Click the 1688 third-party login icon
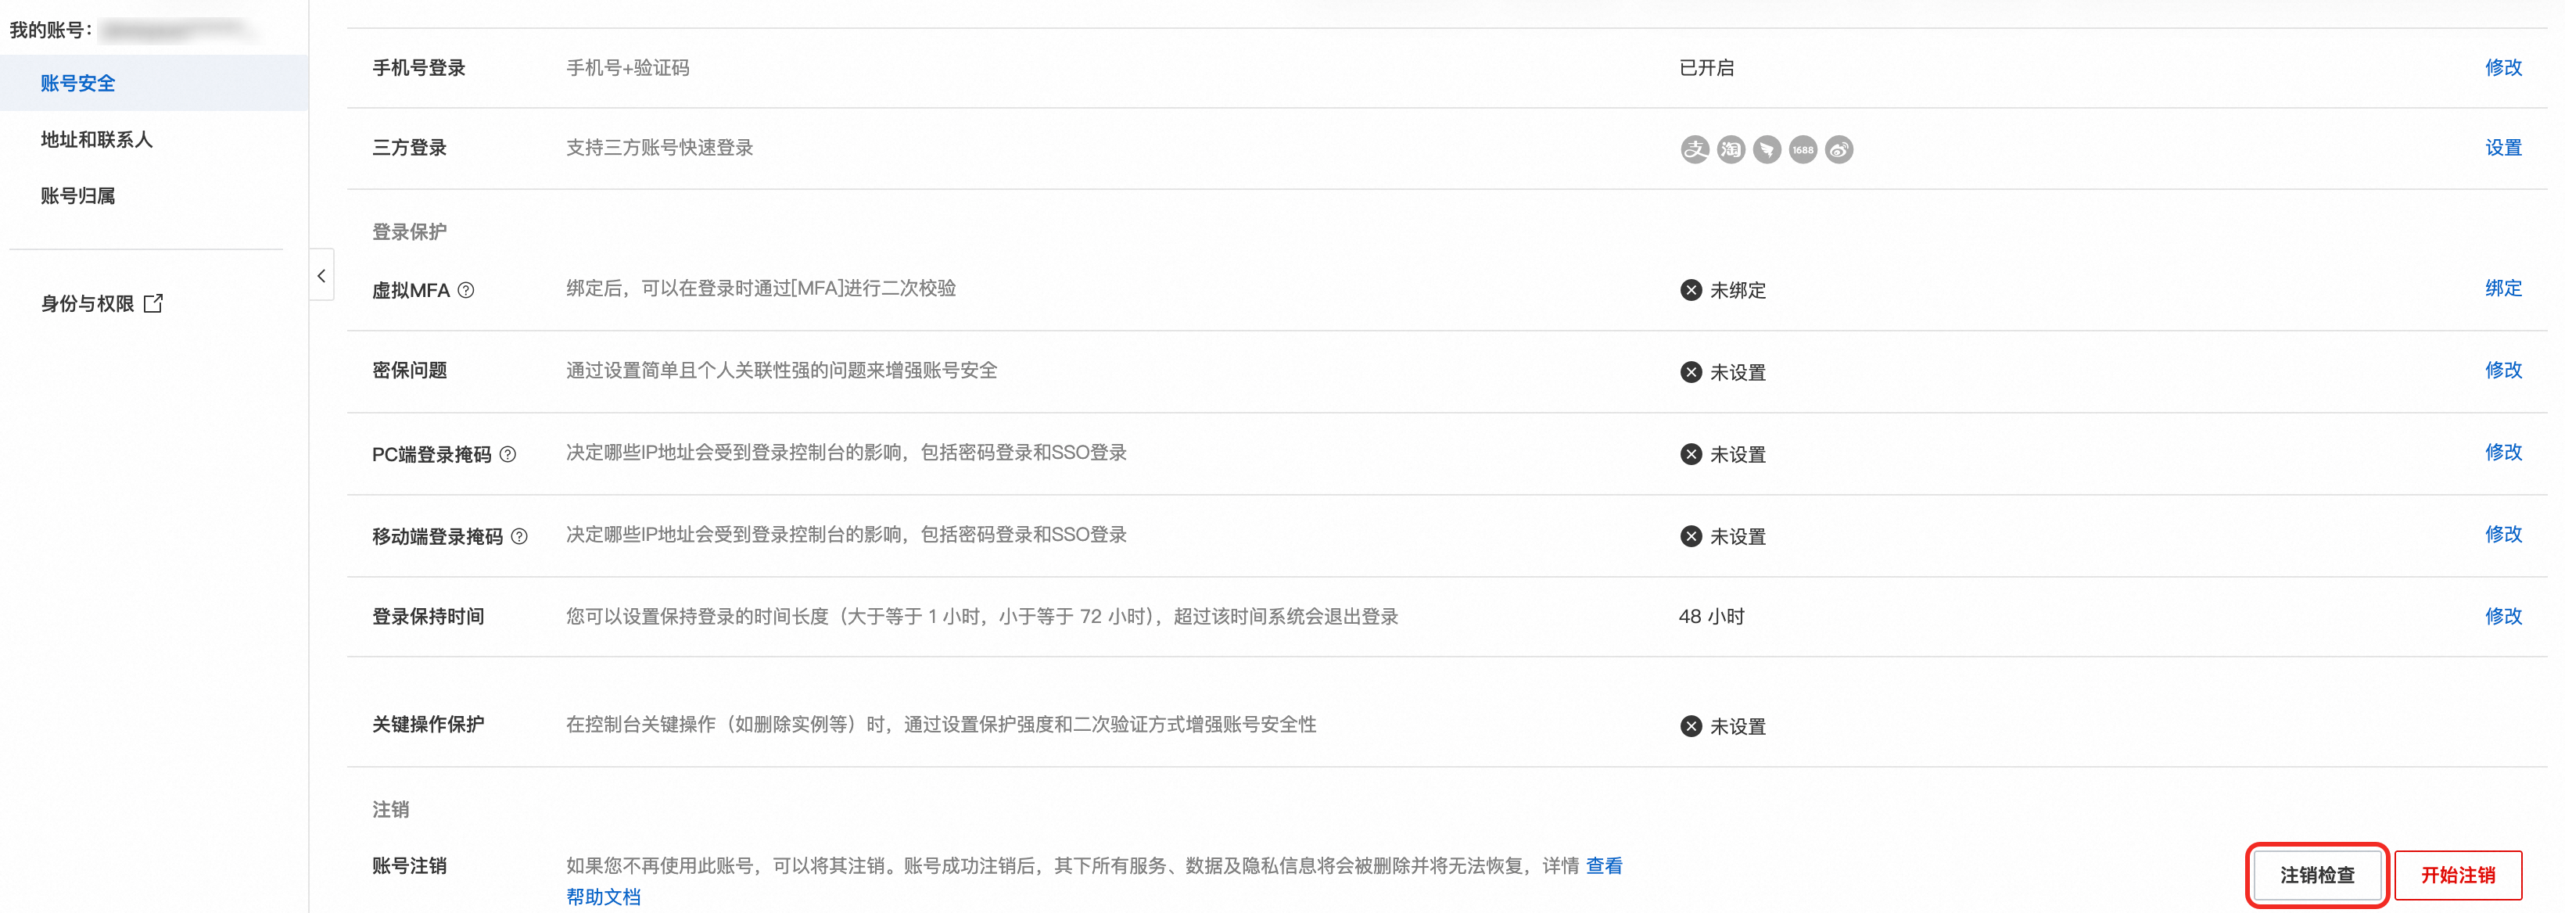 click(1803, 149)
